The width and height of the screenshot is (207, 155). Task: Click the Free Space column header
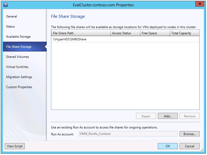(155, 33)
